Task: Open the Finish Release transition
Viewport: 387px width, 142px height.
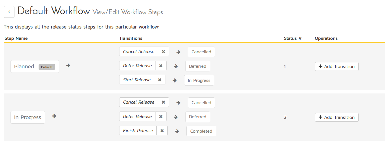Action: [x=138, y=131]
